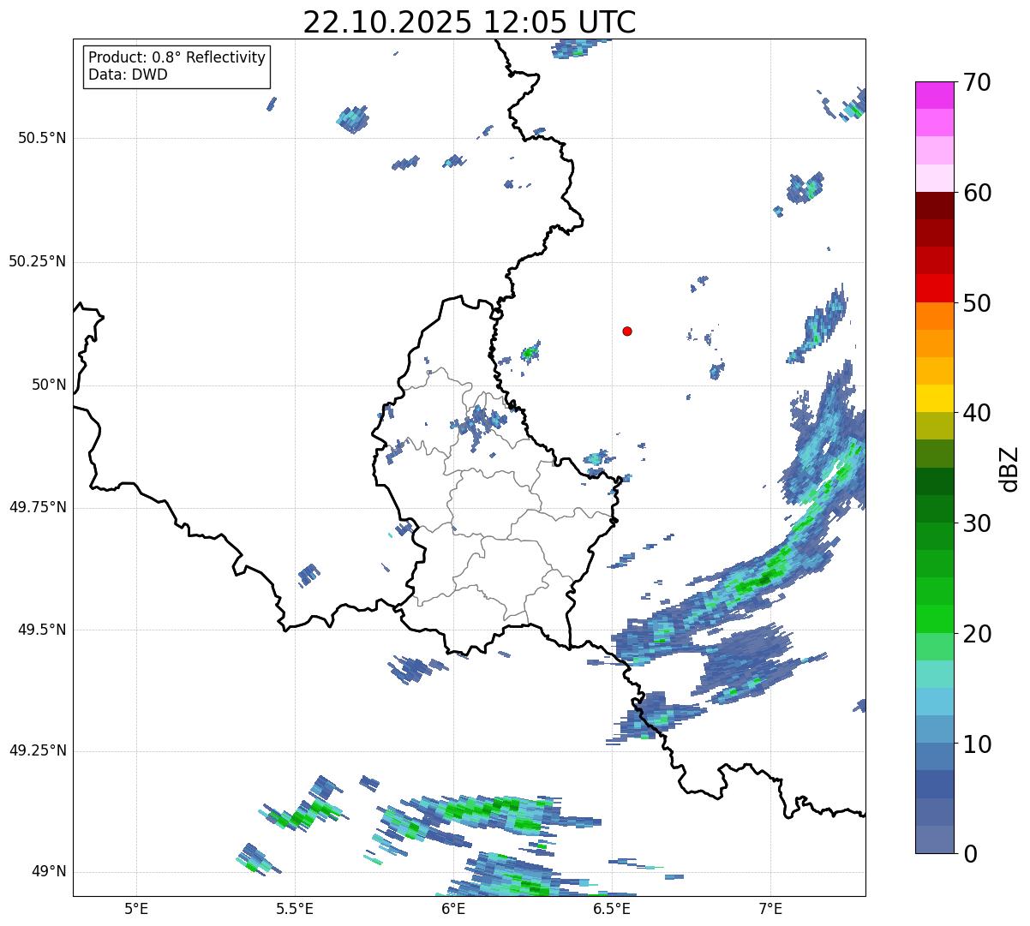
Task: Click the red station marker dot
Action: (x=627, y=331)
